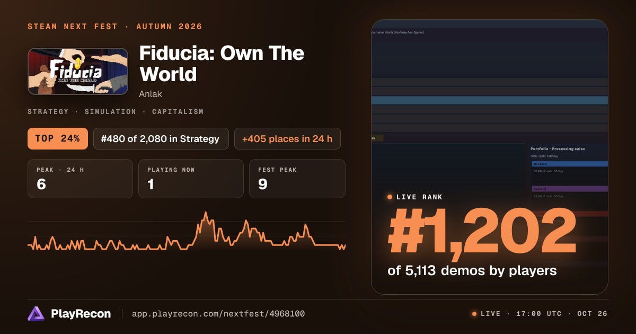Click the STRATEGY tag text
636x334 pixels.
point(48,112)
